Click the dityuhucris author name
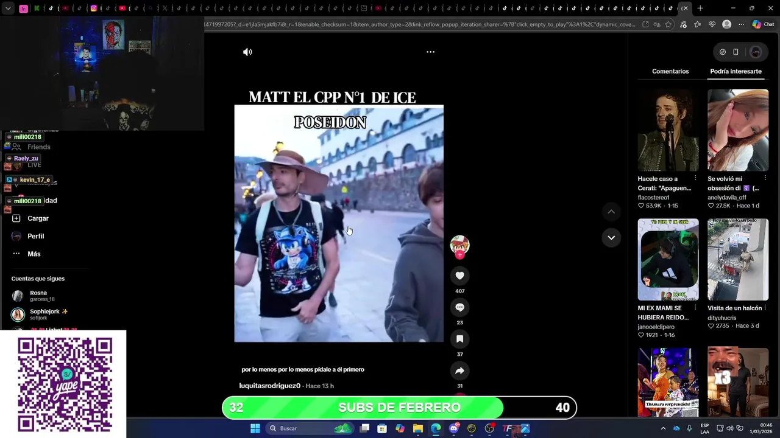Image resolution: width=780 pixels, height=438 pixels. [x=721, y=318]
